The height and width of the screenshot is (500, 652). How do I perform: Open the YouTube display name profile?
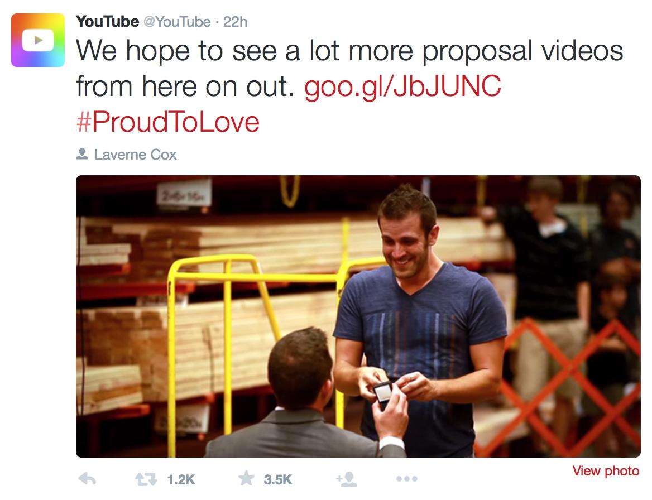pyautogui.click(x=107, y=22)
